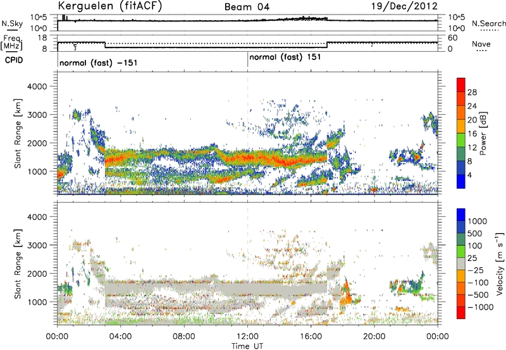This screenshot has height=350, width=506.
Task: Click the gray -25 to 25 velocity swatch
Action: click(x=461, y=263)
